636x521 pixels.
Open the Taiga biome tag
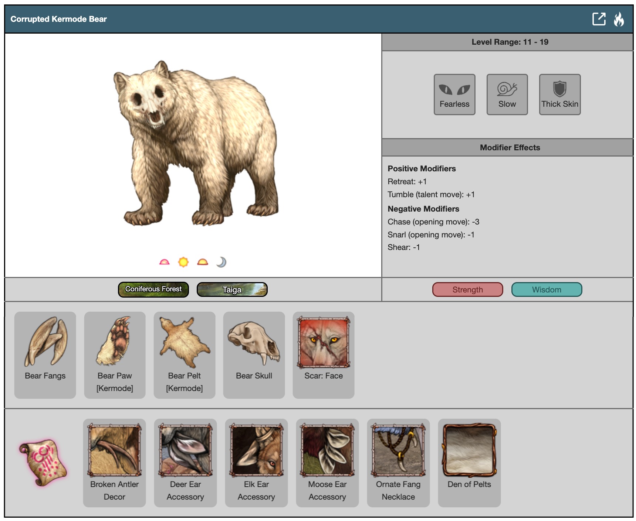point(232,289)
